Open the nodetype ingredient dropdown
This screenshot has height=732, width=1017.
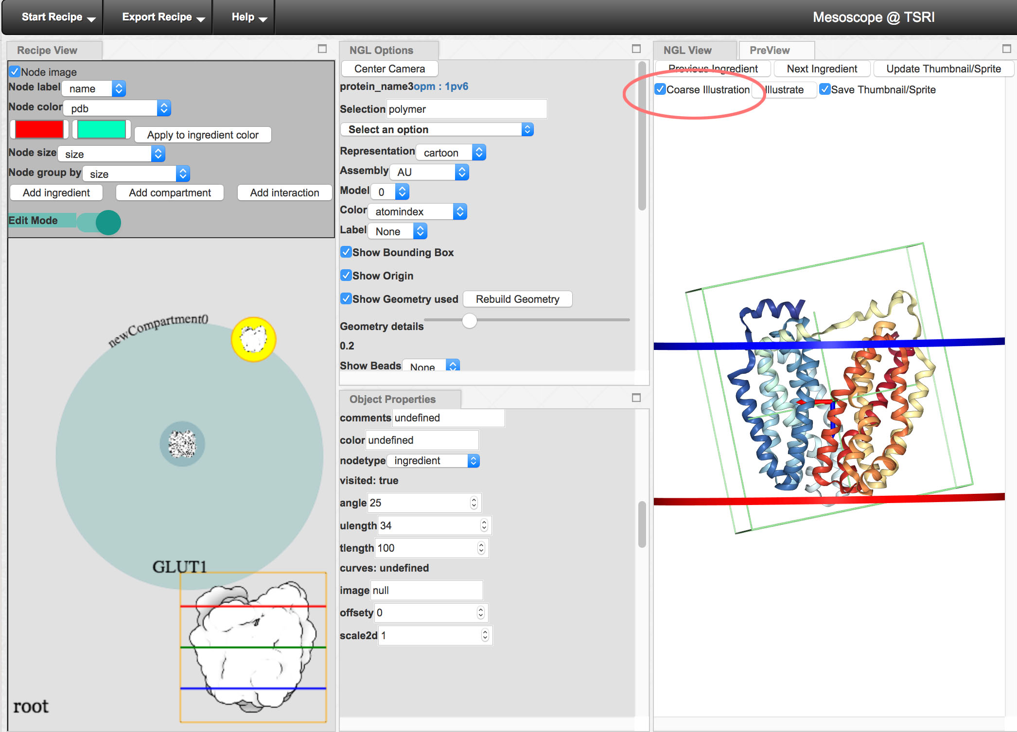pyautogui.click(x=434, y=460)
